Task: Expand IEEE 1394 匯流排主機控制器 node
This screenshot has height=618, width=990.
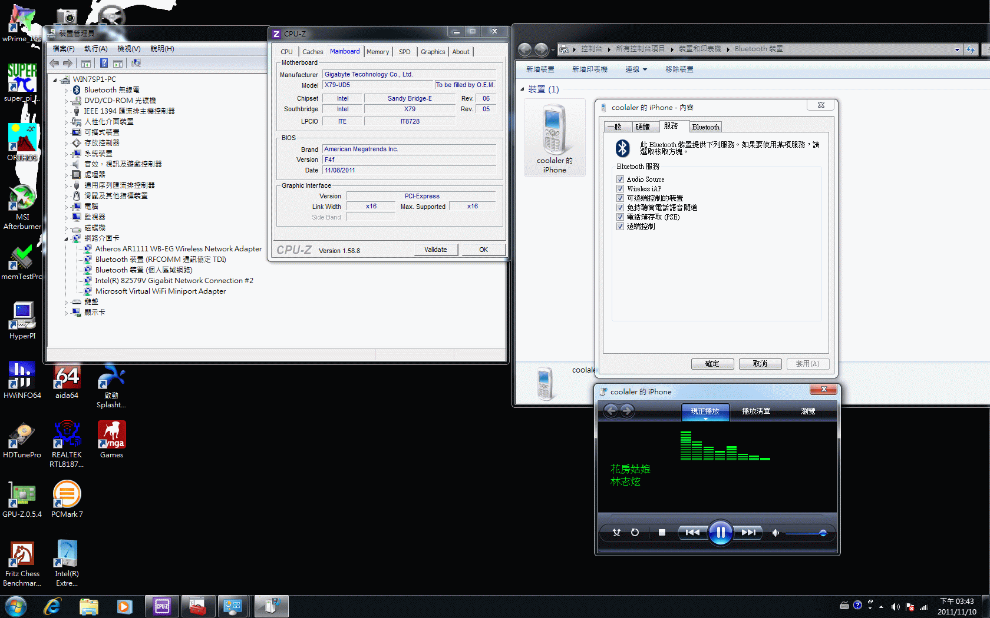Action: click(x=66, y=111)
